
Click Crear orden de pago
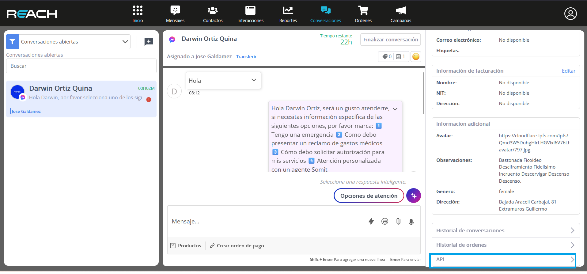click(x=237, y=245)
